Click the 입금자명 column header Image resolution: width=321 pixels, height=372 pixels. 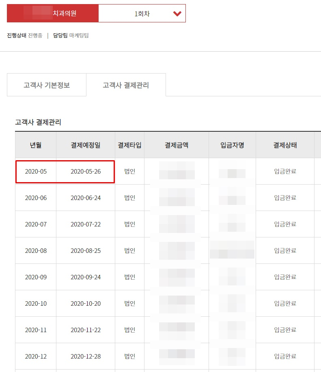[x=232, y=145]
